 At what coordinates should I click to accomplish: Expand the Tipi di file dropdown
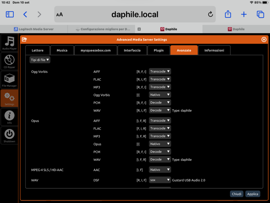[x=40, y=60]
